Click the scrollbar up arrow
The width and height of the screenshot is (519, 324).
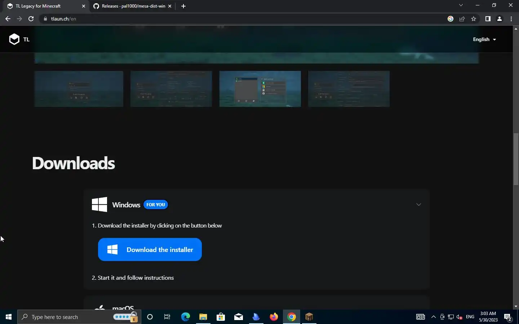click(516, 28)
